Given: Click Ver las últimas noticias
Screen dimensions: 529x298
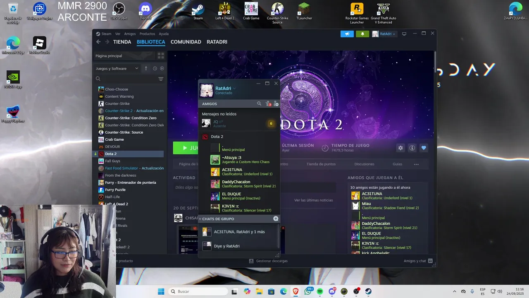Looking at the screenshot, I should point(313,200).
